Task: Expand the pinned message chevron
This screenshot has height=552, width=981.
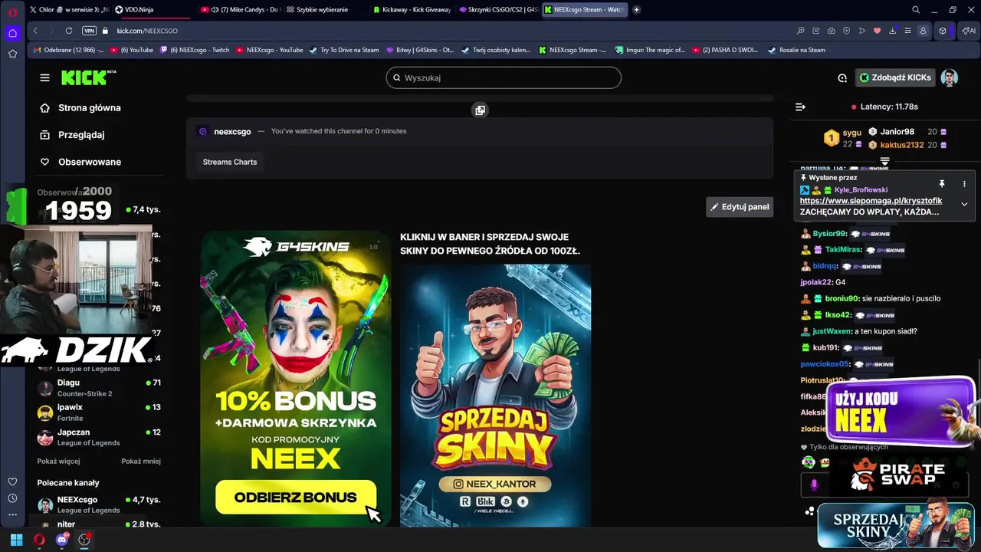Action: tap(964, 204)
